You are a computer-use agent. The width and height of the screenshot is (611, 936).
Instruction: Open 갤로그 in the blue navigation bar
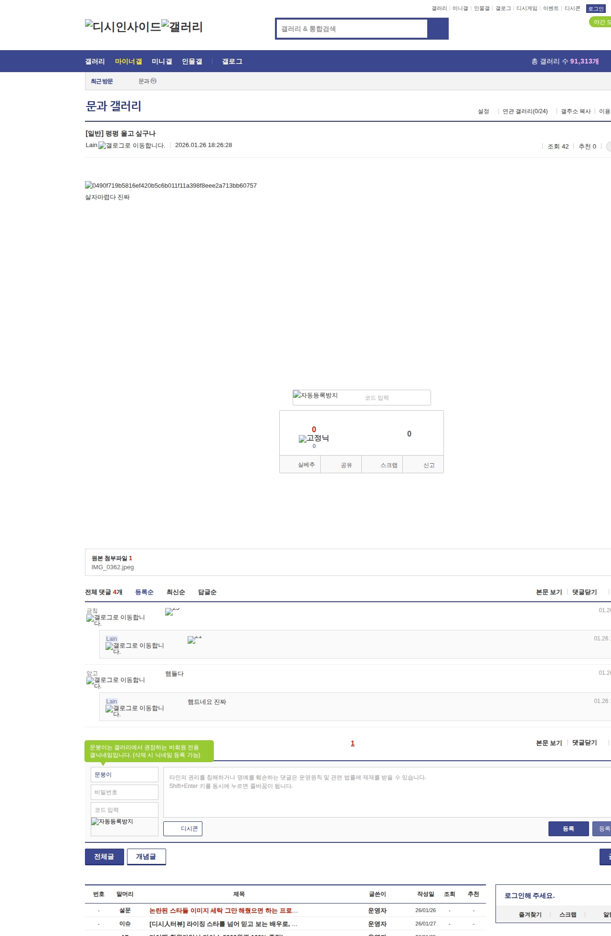pyautogui.click(x=232, y=62)
